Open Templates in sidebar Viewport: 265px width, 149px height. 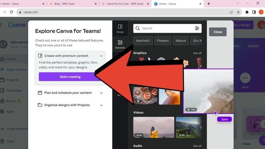[14, 91]
